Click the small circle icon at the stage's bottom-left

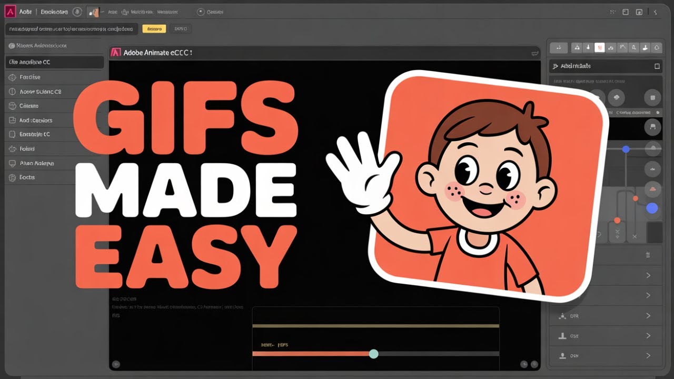pyautogui.click(x=116, y=364)
